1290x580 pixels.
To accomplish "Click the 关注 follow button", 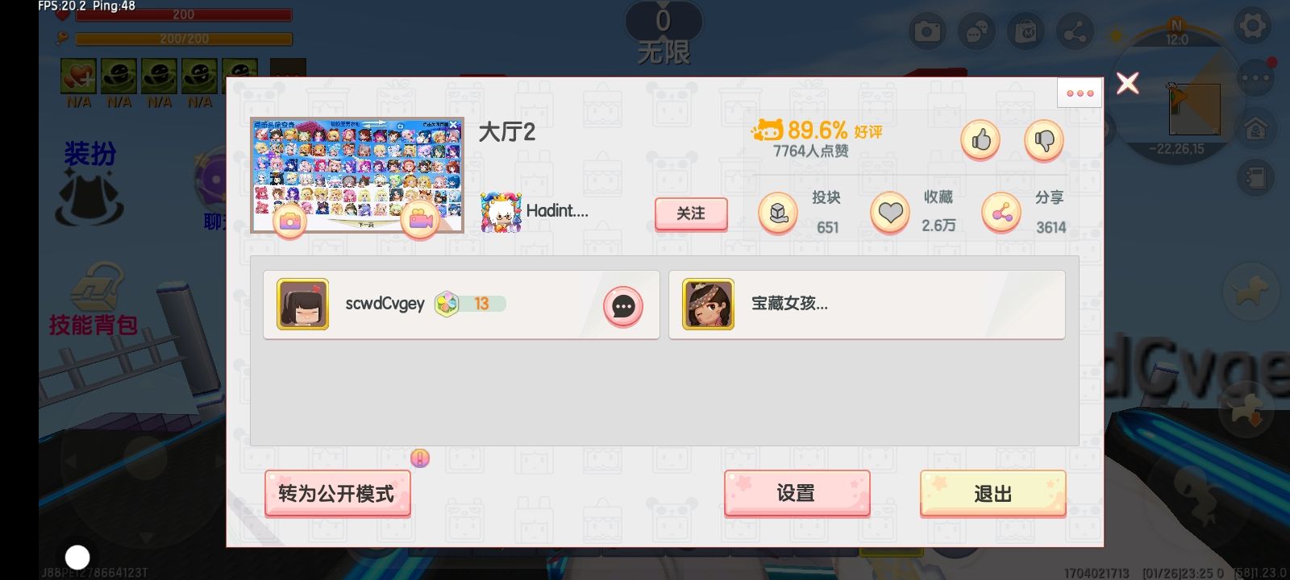I will [691, 214].
